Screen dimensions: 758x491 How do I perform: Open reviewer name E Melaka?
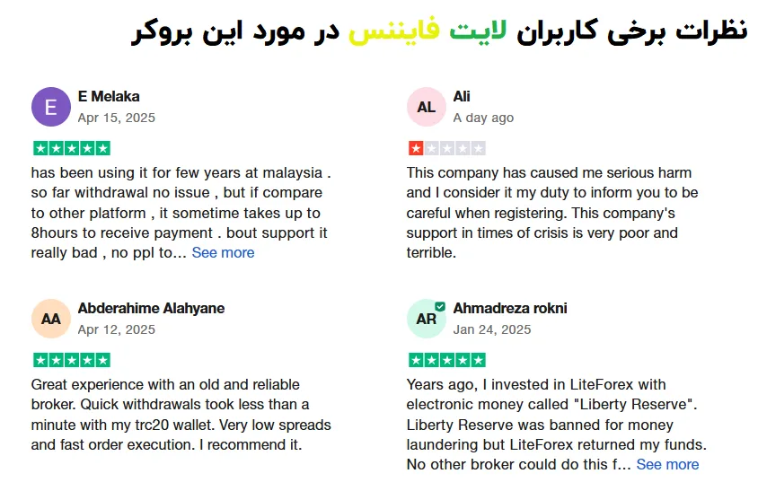tap(109, 96)
